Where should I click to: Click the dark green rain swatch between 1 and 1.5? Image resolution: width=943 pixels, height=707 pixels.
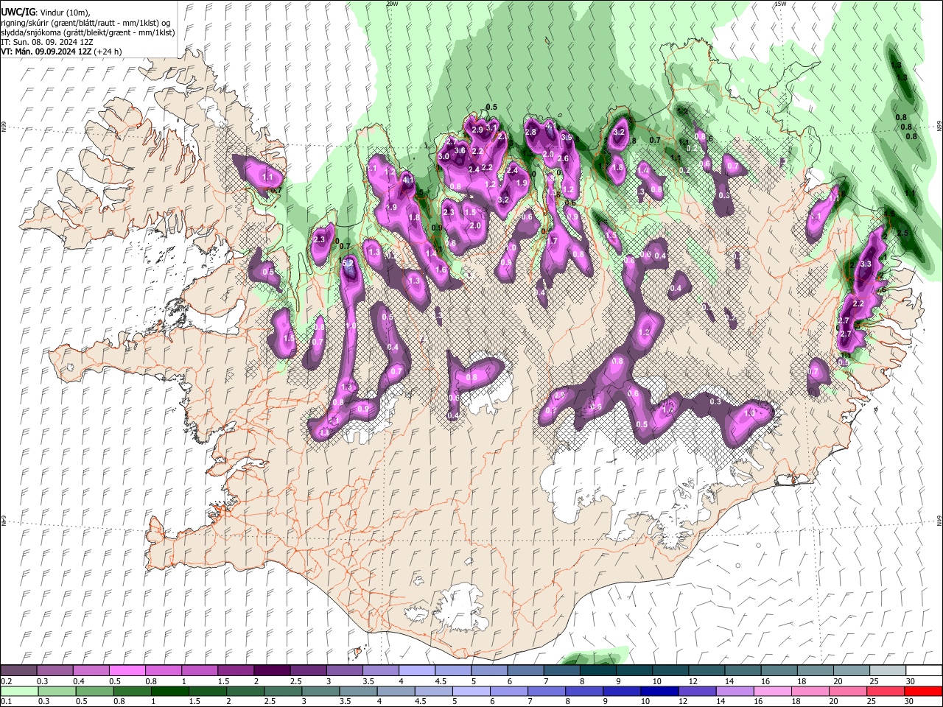point(170,691)
